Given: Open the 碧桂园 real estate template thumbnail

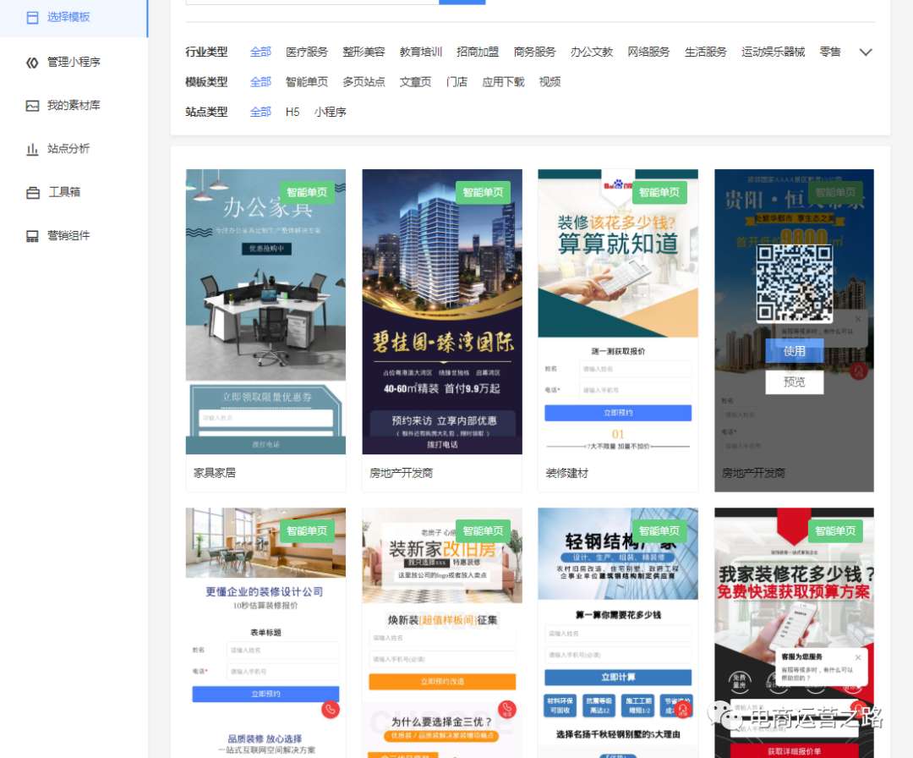Looking at the screenshot, I should (x=441, y=311).
